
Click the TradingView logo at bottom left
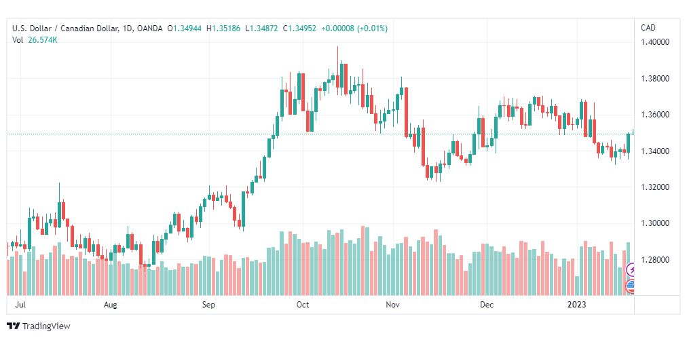point(39,326)
